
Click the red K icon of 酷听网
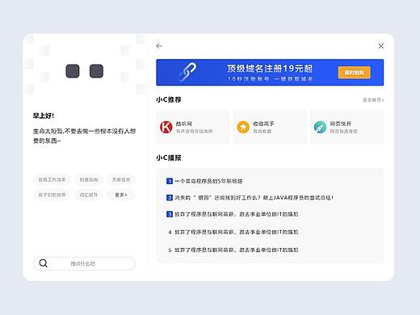[166, 127]
